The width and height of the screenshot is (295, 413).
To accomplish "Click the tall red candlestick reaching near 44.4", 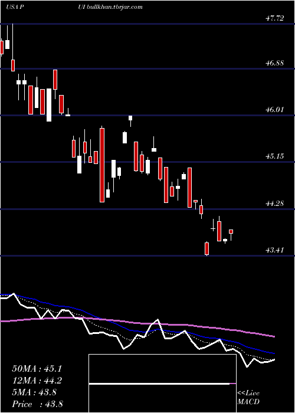I will coord(102,165).
